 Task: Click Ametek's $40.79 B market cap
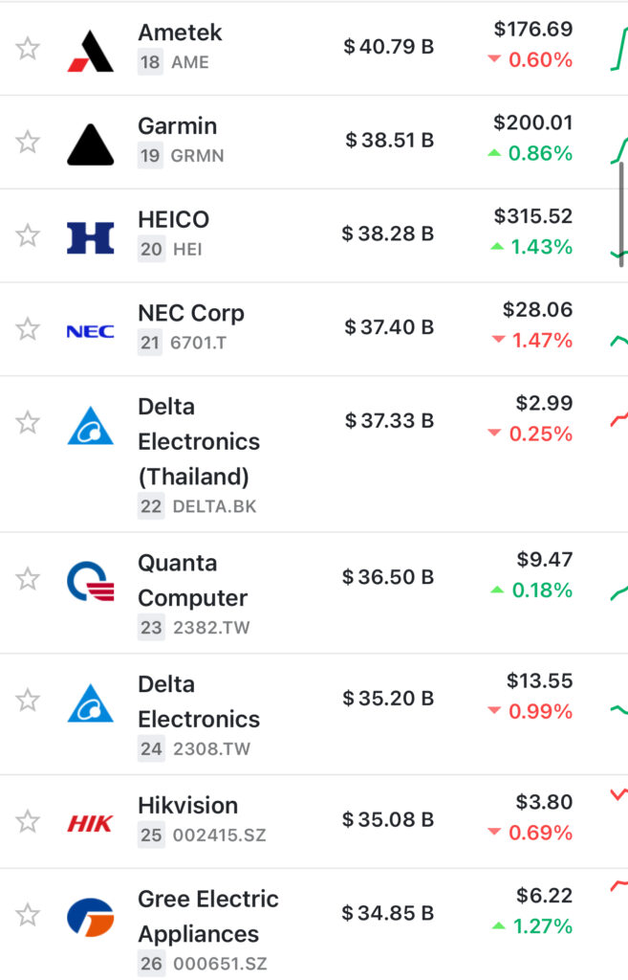pos(389,46)
